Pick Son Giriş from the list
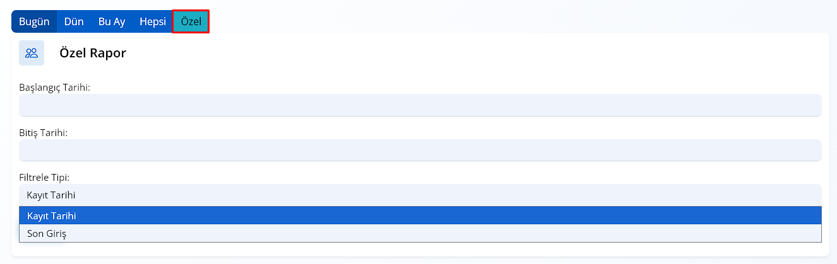Viewport: 837px width, 264px height. [420, 233]
